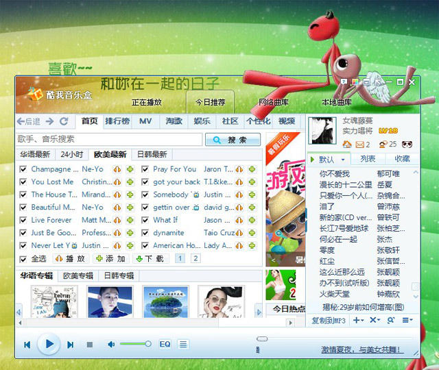Open the delete (X) dropdown in playlist toolbar
Viewport: 439px width, 370px height.
point(375,320)
